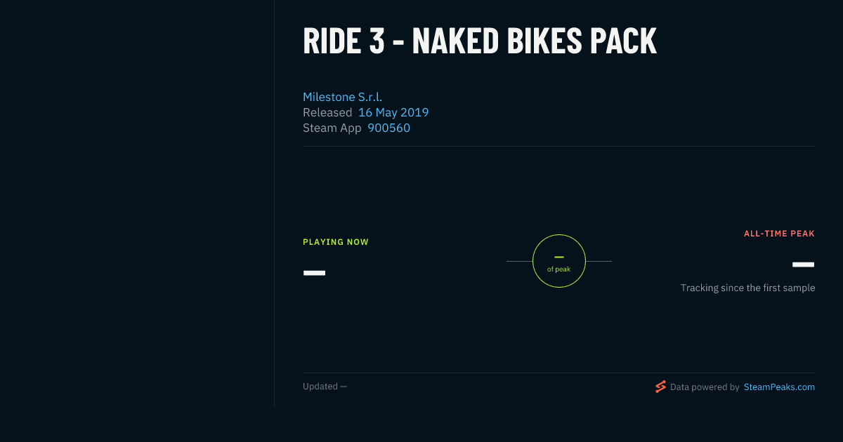
Task: Click the Updated timestamp text
Action: 325,387
